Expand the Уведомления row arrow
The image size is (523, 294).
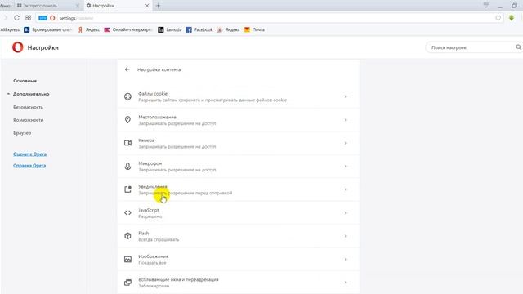346,189
